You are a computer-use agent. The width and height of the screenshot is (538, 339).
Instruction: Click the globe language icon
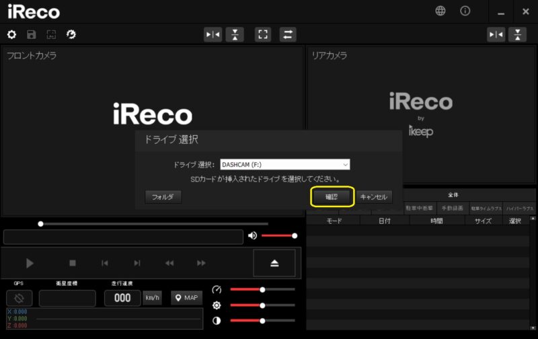[x=440, y=11]
